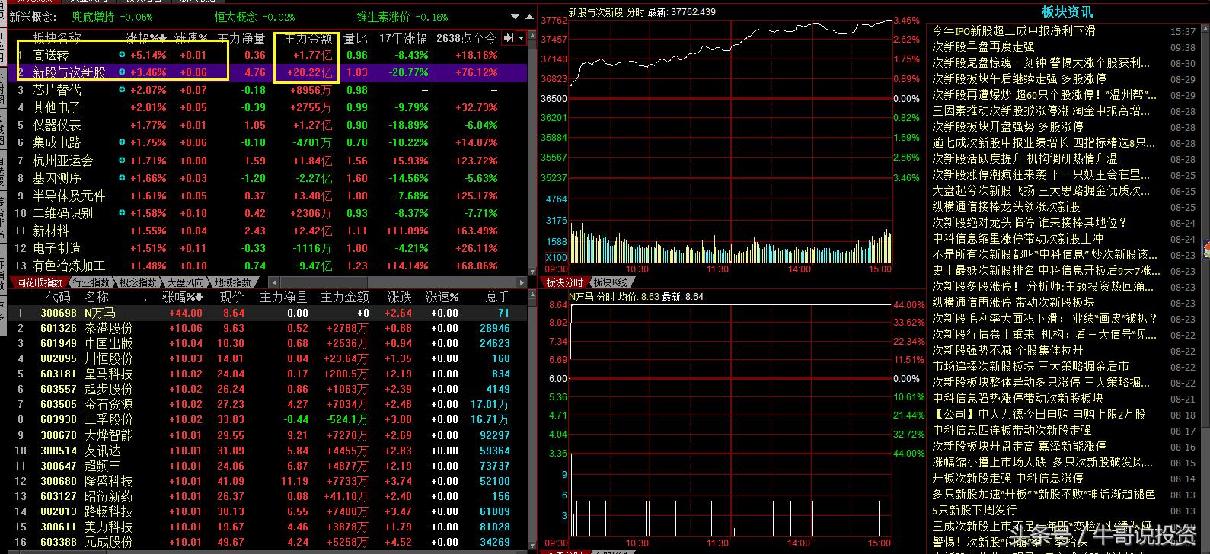Switch to the 地域指数 tab

tap(232, 282)
